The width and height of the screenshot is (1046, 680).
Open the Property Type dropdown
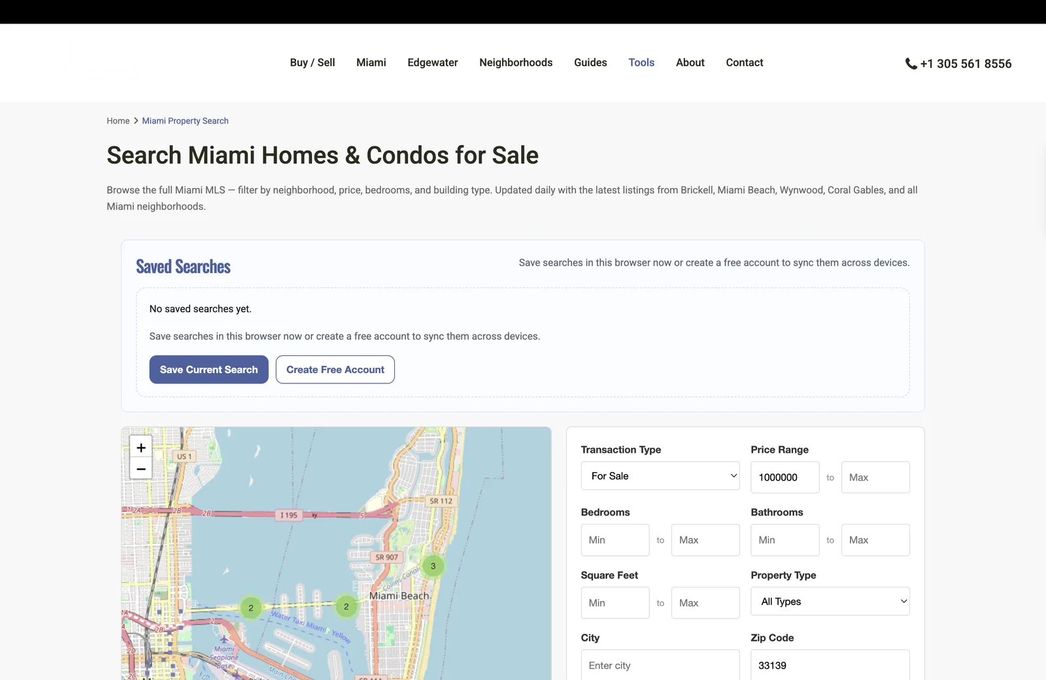[830, 602]
